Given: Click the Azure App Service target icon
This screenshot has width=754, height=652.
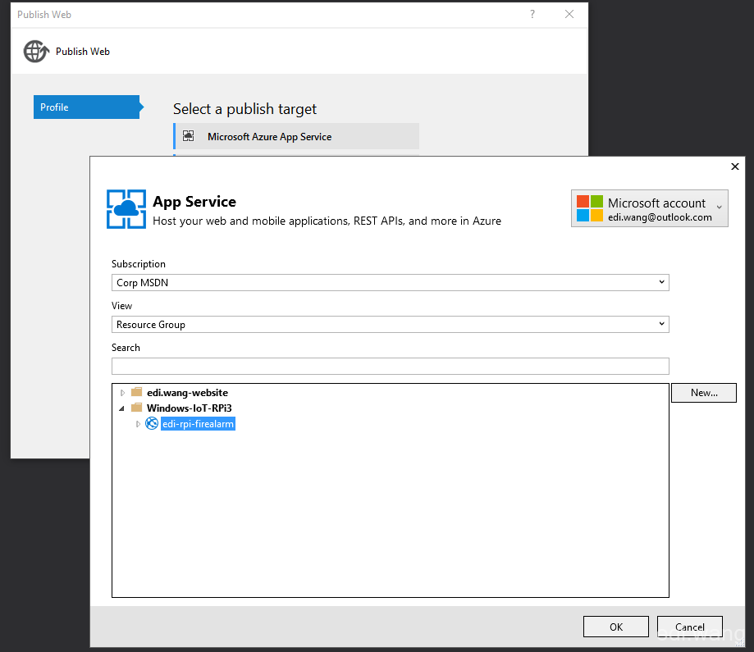Looking at the screenshot, I should 189,136.
